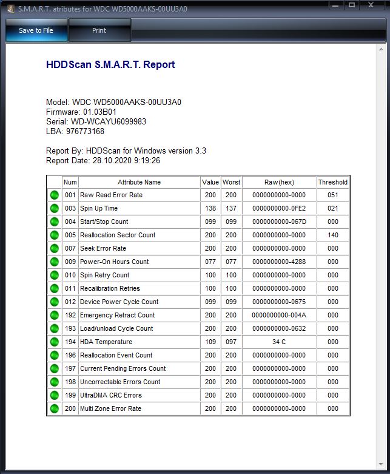
Task: Click threshold 051 for Raw Read Error Rate
Action: click(x=333, y=195)
